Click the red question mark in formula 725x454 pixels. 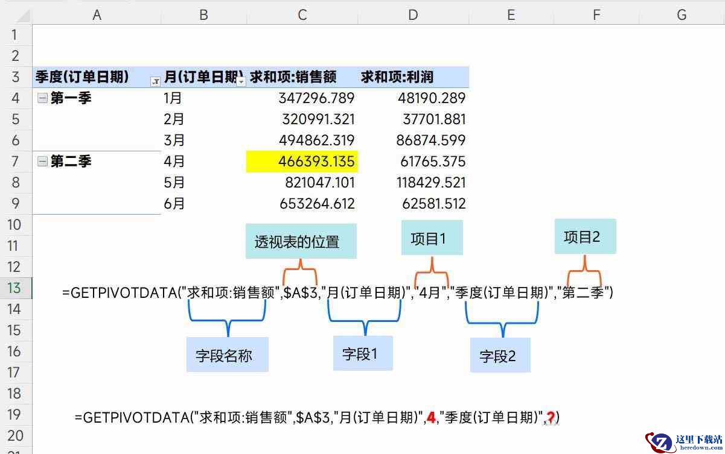[551, 417]
